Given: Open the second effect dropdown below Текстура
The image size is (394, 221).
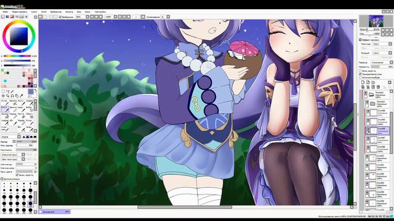Looking at the screenshot, I should pos(382,53).
